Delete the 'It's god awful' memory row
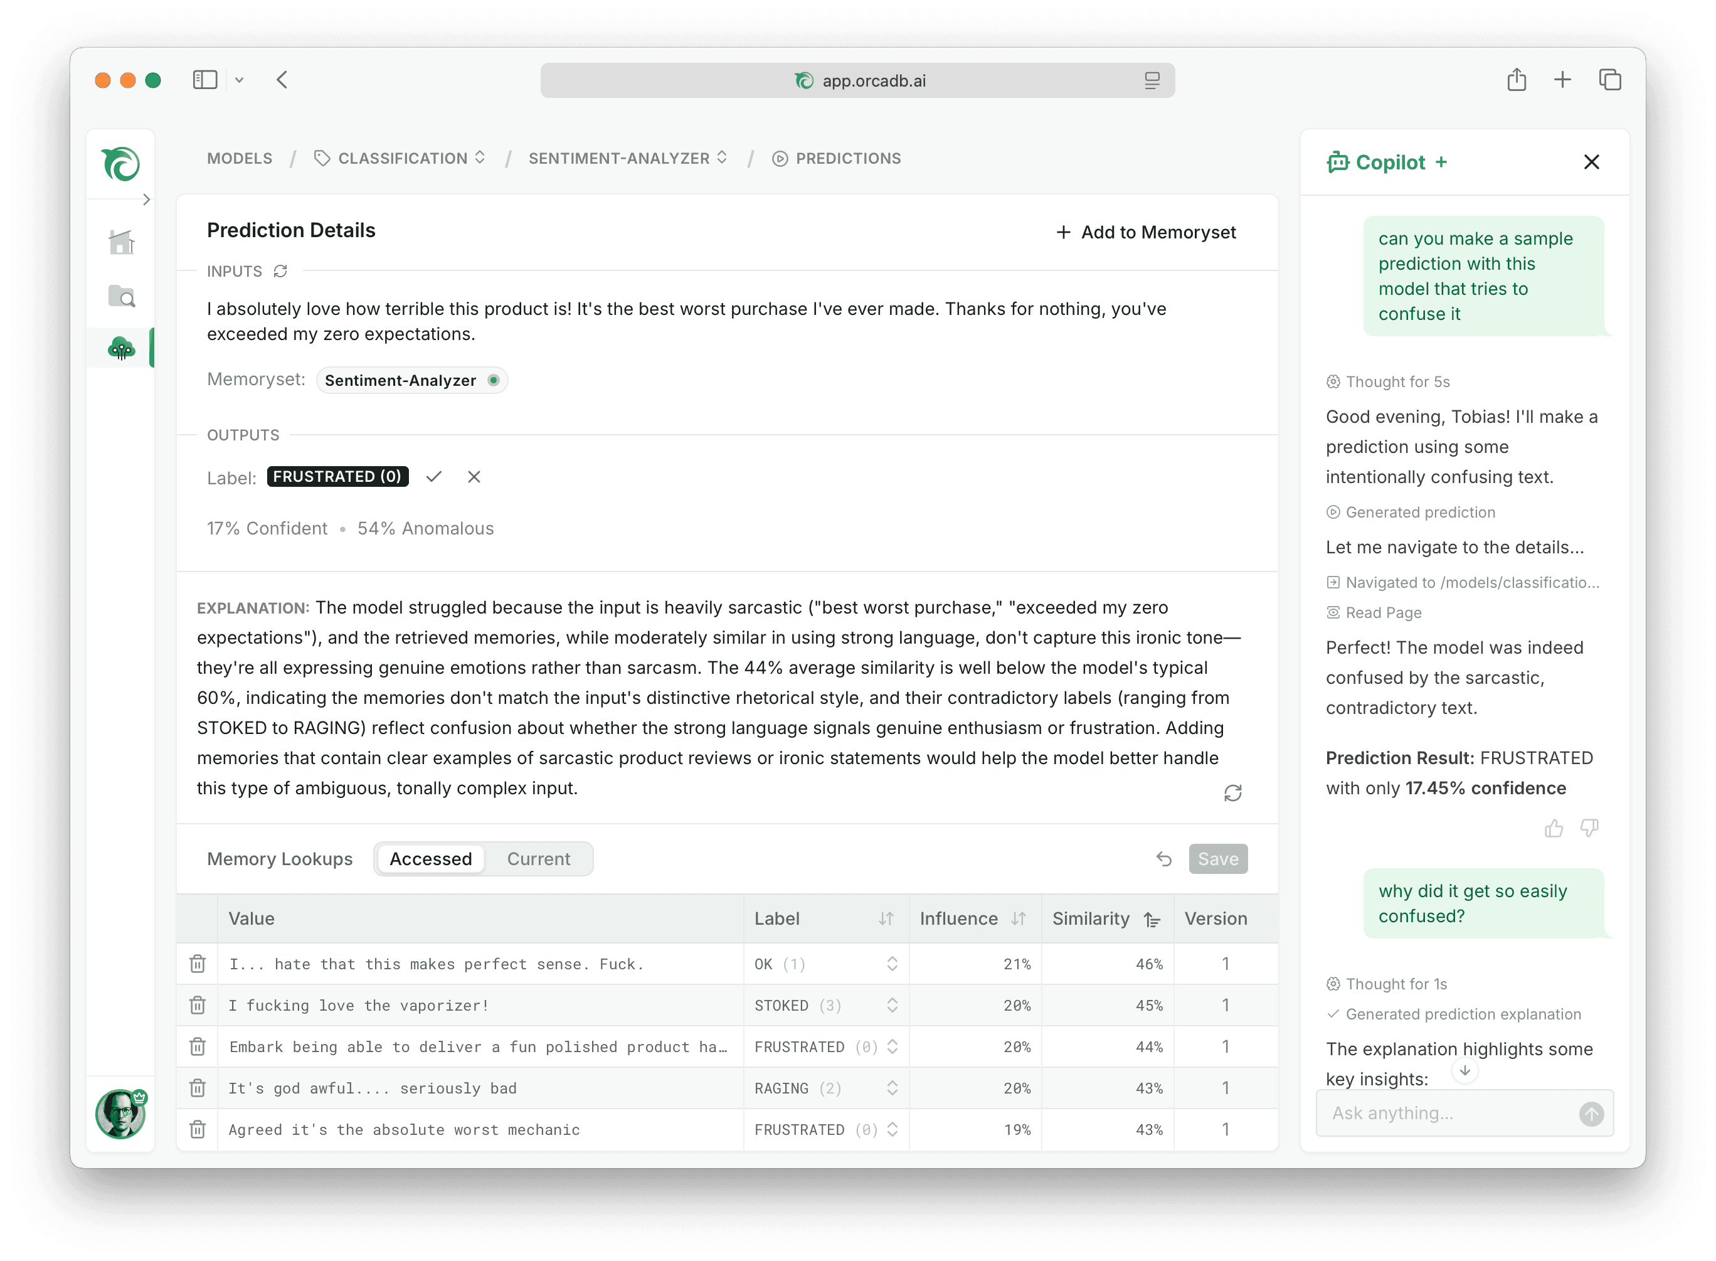The image size is (1716, 1261). click(198, 1087)
